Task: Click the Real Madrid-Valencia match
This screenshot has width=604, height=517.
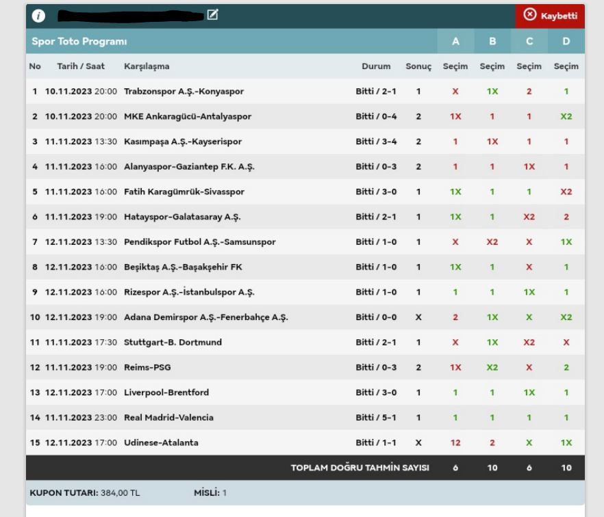Action: (x=168, y=418)
